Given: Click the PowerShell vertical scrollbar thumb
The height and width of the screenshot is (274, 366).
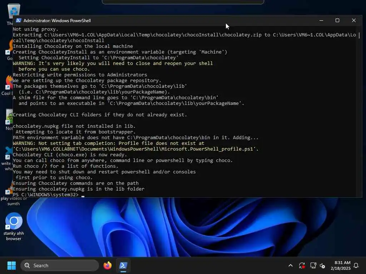Looking at the screenshot, I should pos(359,35).
